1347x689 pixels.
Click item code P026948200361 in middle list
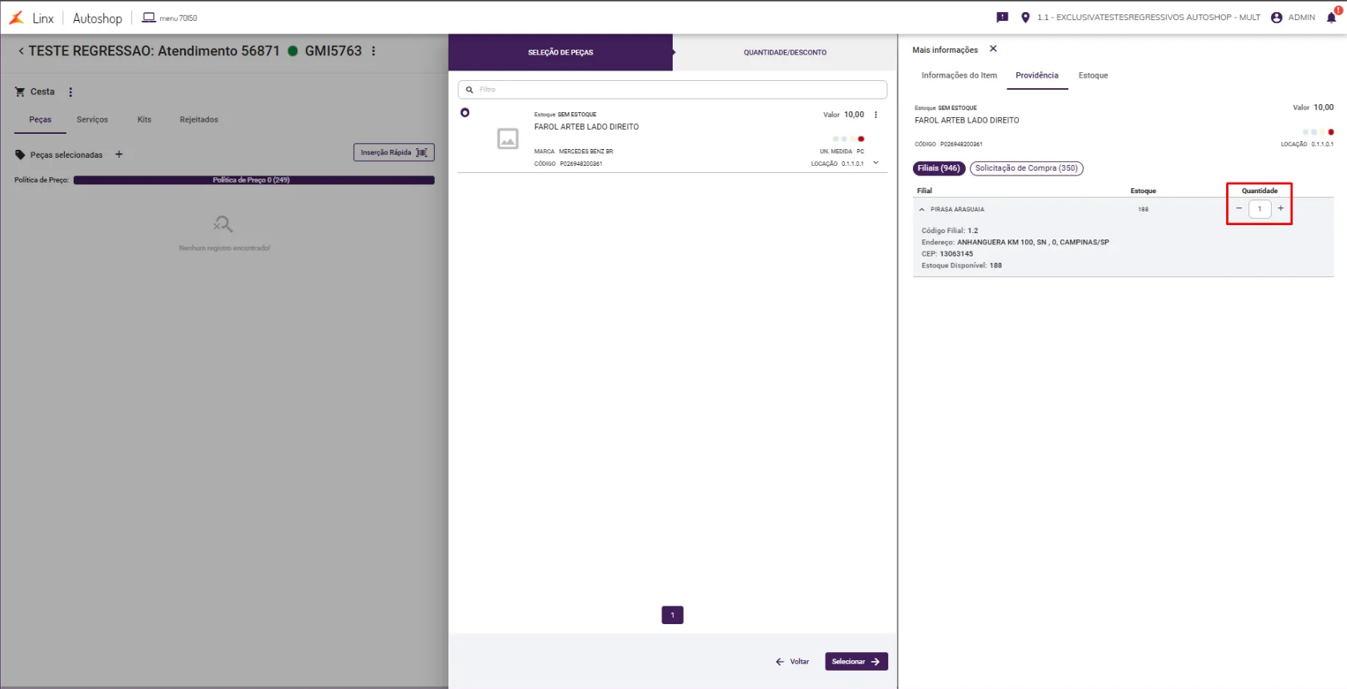click(x=581, y=163)
